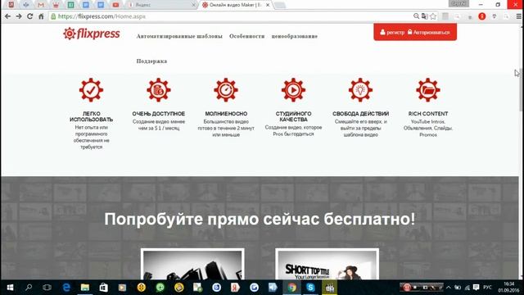
Task: Click the RICH CONTENT heading
Action: [x=428, y=114]
